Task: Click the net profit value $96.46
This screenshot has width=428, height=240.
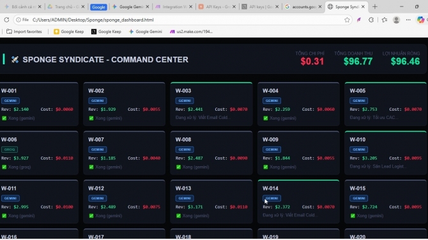Action: point(405,61)
